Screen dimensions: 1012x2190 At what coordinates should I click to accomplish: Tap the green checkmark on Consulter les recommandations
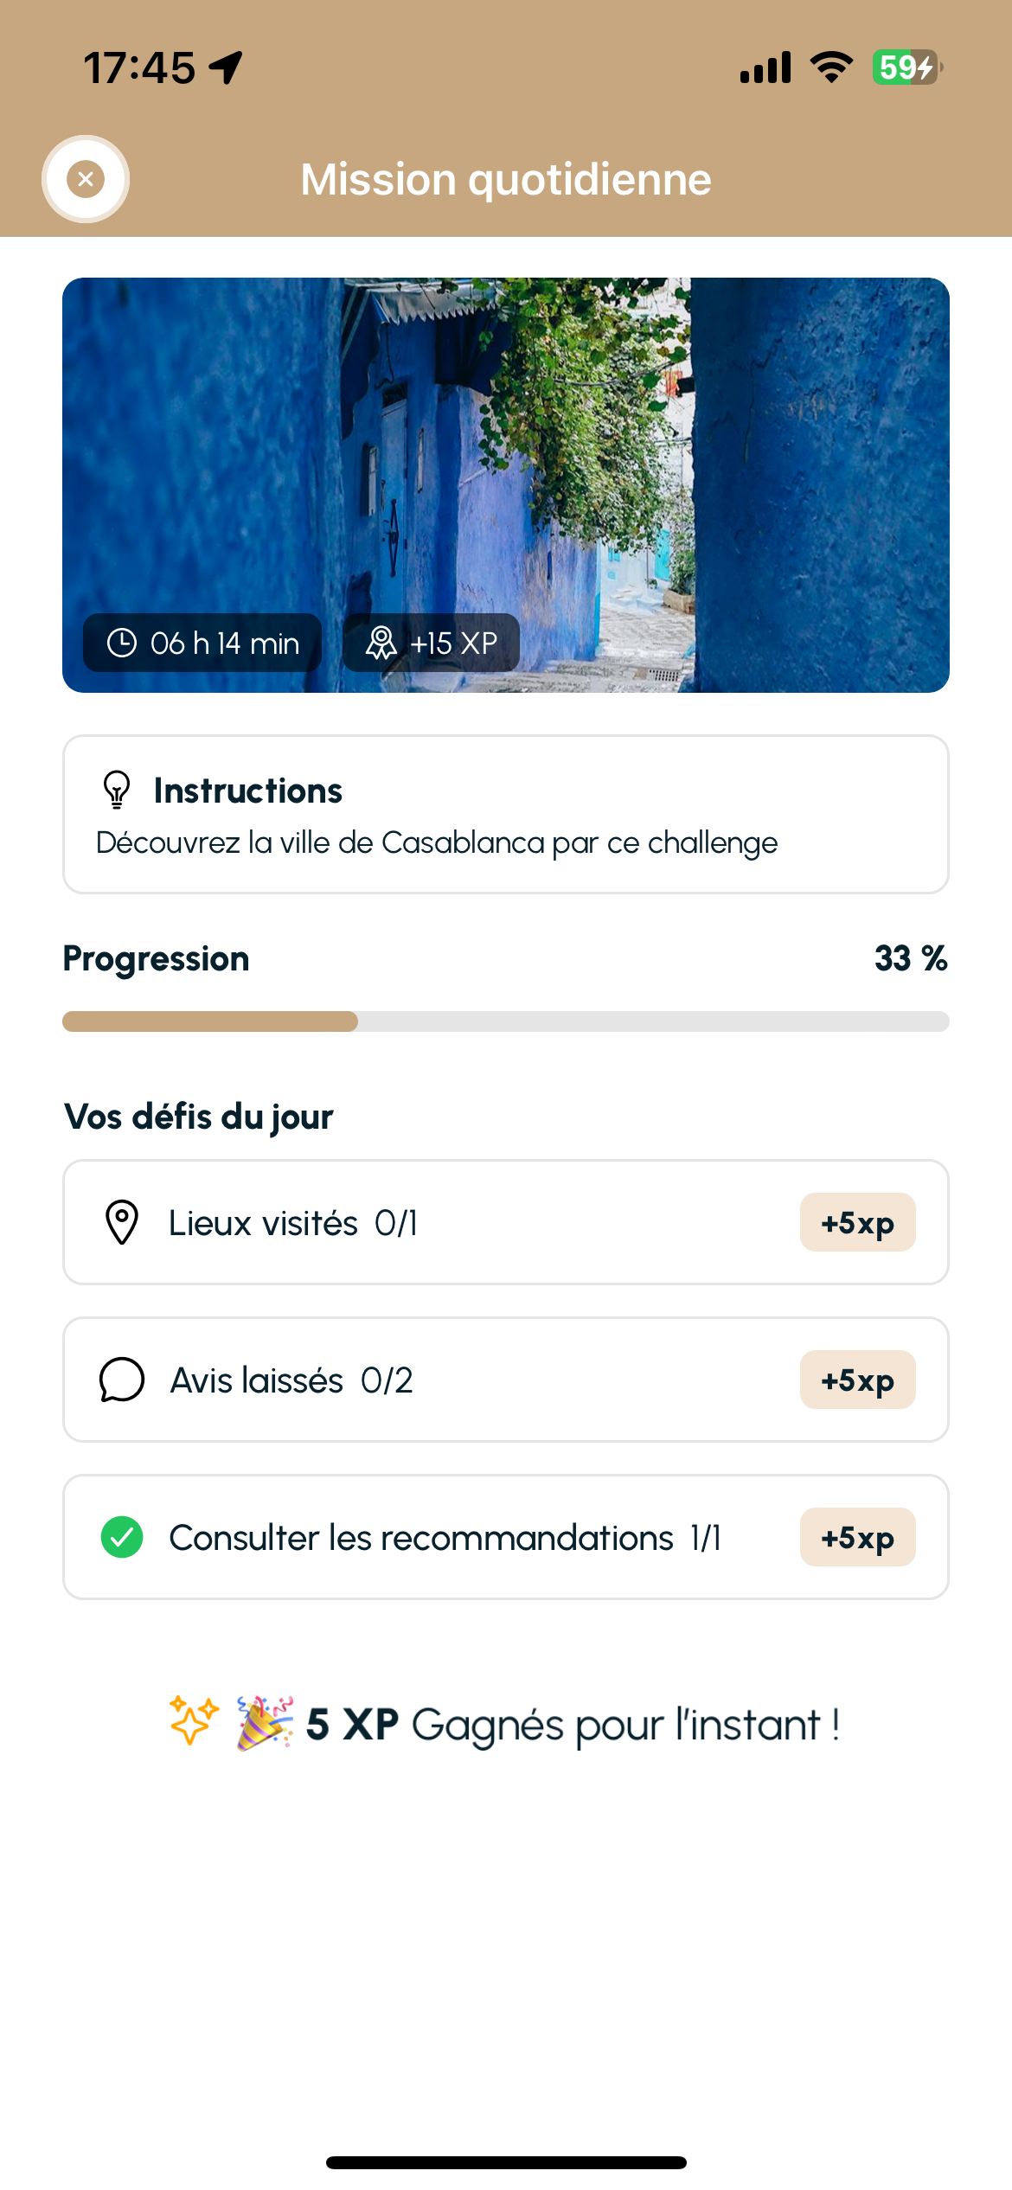coord(122,1537)
